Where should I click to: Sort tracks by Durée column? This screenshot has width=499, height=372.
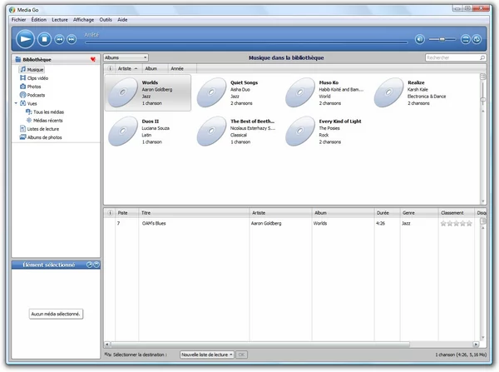click(x=387, y=213)
